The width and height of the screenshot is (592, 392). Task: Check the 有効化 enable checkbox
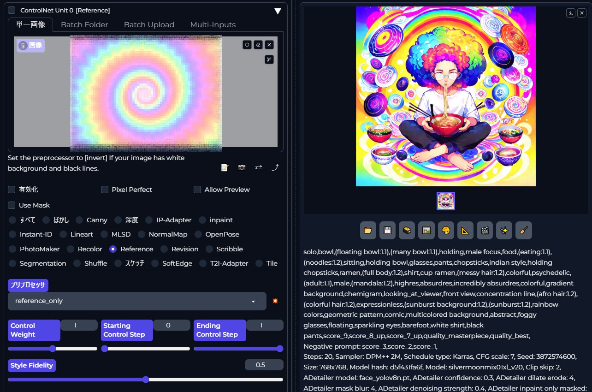tap(12, 190)
